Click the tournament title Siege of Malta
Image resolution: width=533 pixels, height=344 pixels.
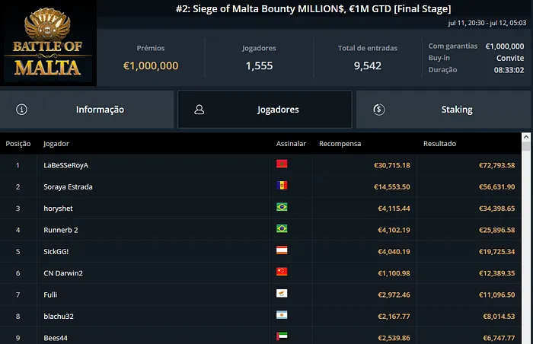[x=313, y=9]
